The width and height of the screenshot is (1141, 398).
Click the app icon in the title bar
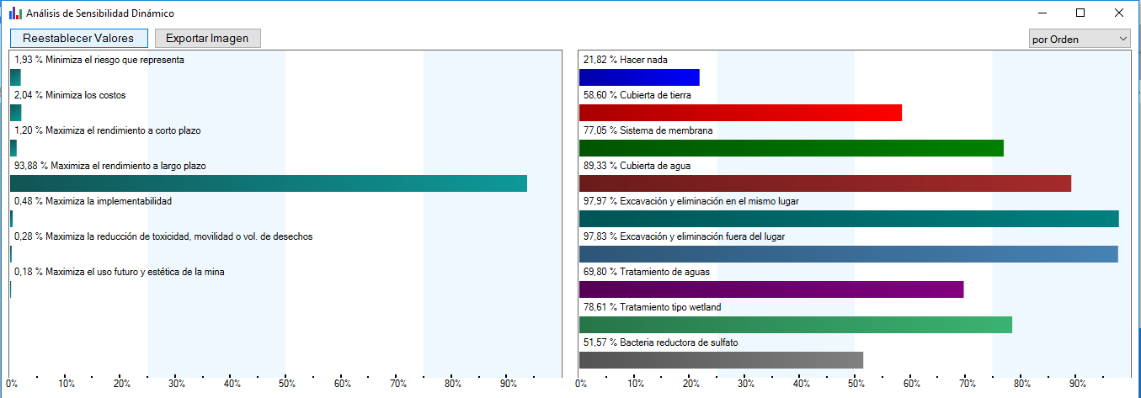click(x=15, y=13)
